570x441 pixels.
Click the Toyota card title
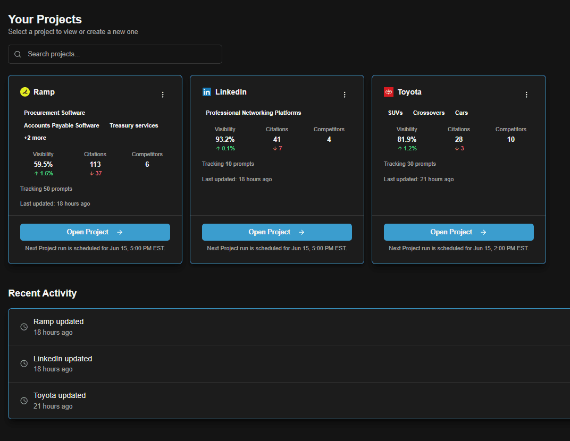pos(409,92)
